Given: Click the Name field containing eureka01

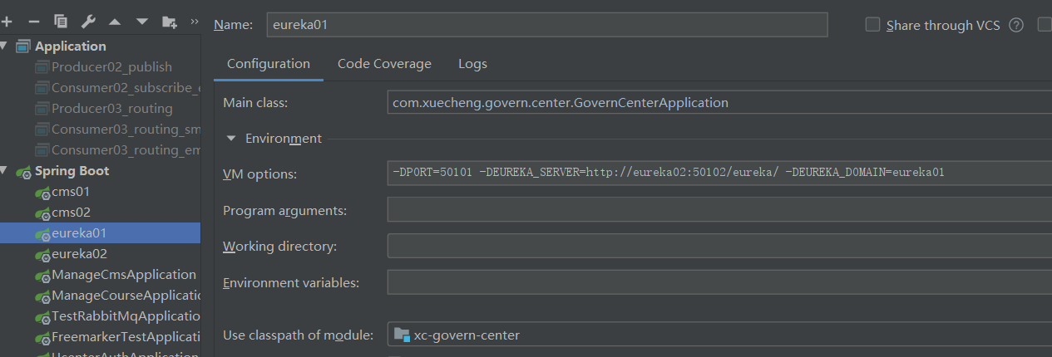Looking at the screenshot, I should click(x=547, y=25).
